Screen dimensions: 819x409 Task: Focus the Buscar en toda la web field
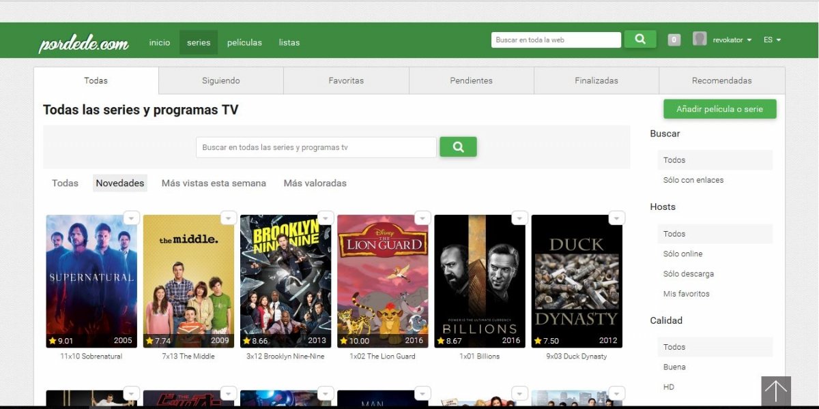(x=556, y=40)
